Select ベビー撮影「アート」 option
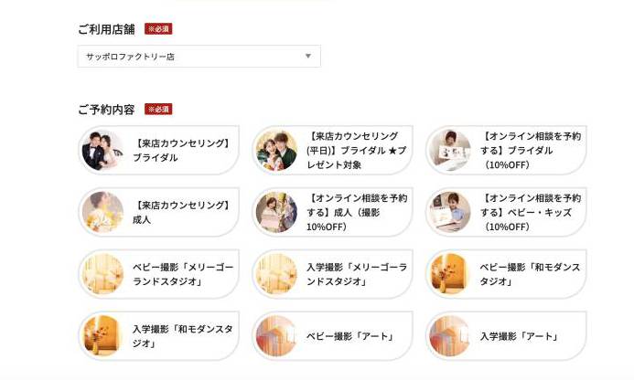The width and height of the screenshot is (634, 380). point(332,336)
